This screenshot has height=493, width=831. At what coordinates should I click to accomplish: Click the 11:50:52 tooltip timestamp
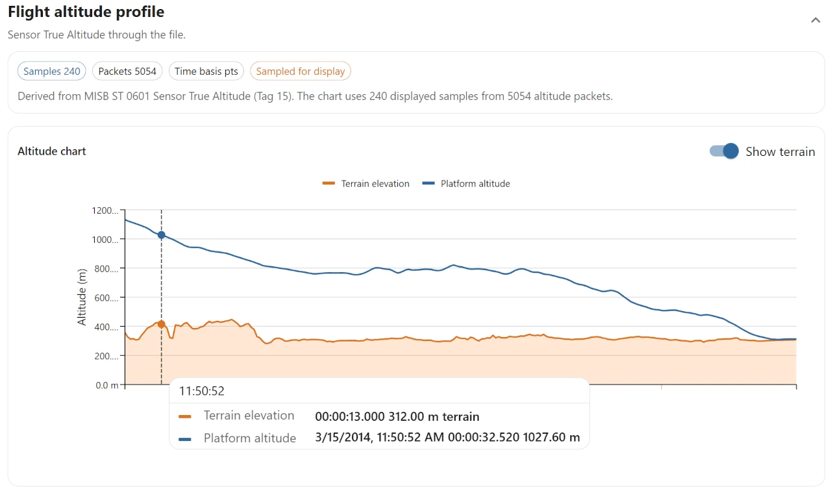tap(202, 390)
